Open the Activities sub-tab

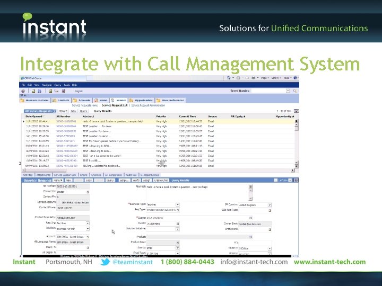28,175
